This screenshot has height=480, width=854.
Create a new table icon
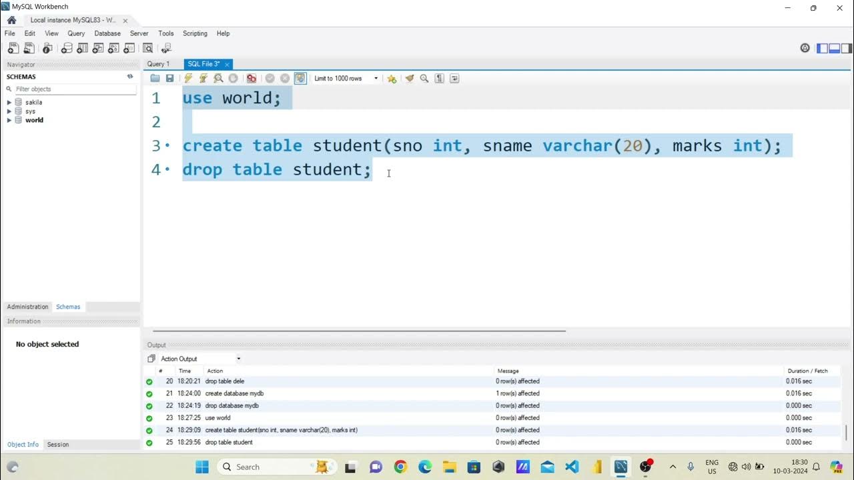(83, 48)
